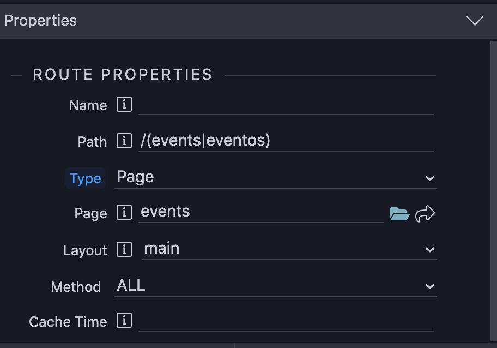Click the highlighted Type label
This screenshot has height=348, width=497.
[x=85, y=178]
